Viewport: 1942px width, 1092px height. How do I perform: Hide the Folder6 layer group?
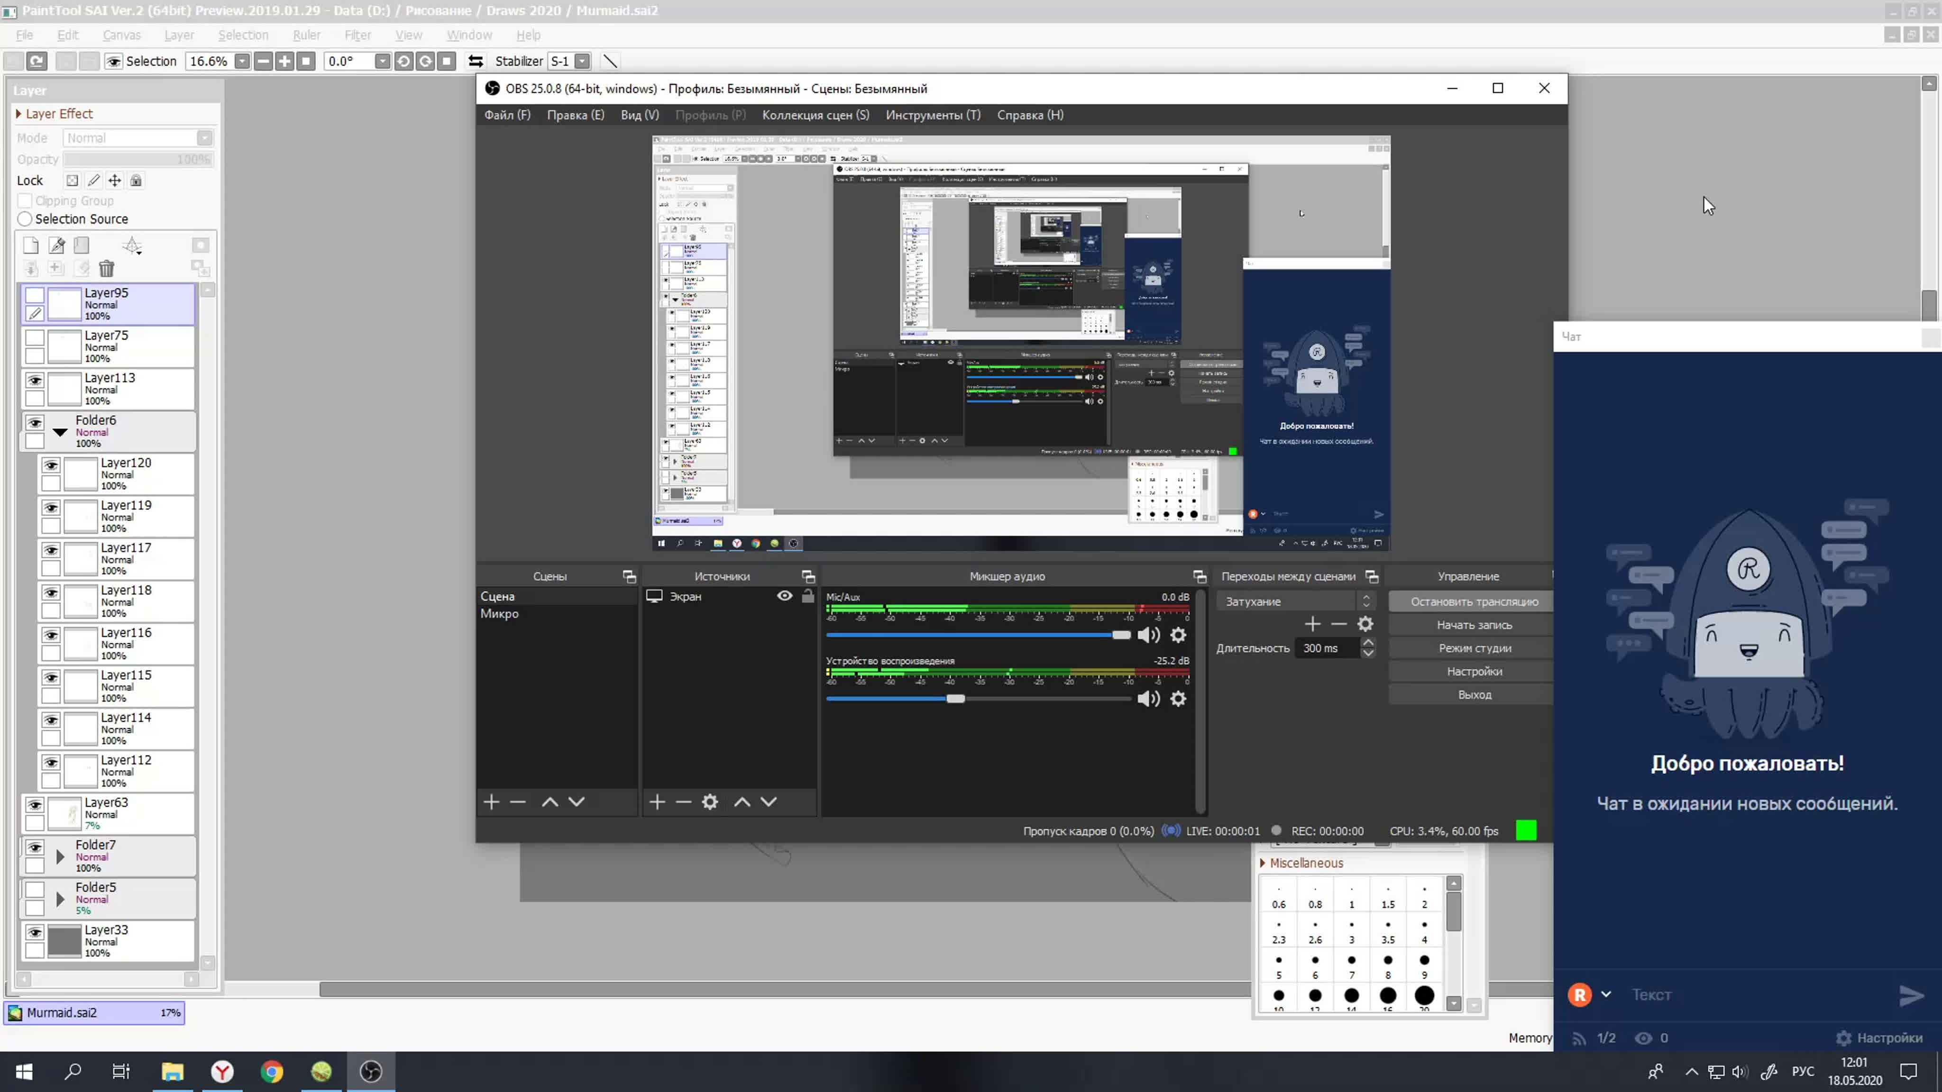35,423
